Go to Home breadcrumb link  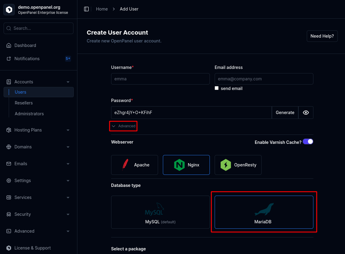[x=102, y=9]
